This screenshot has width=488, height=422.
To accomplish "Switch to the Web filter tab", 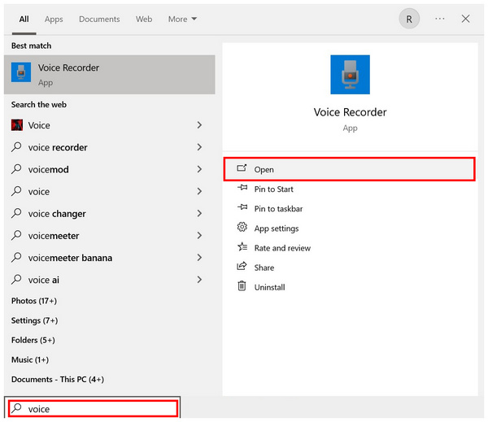I will pos(144,20).
